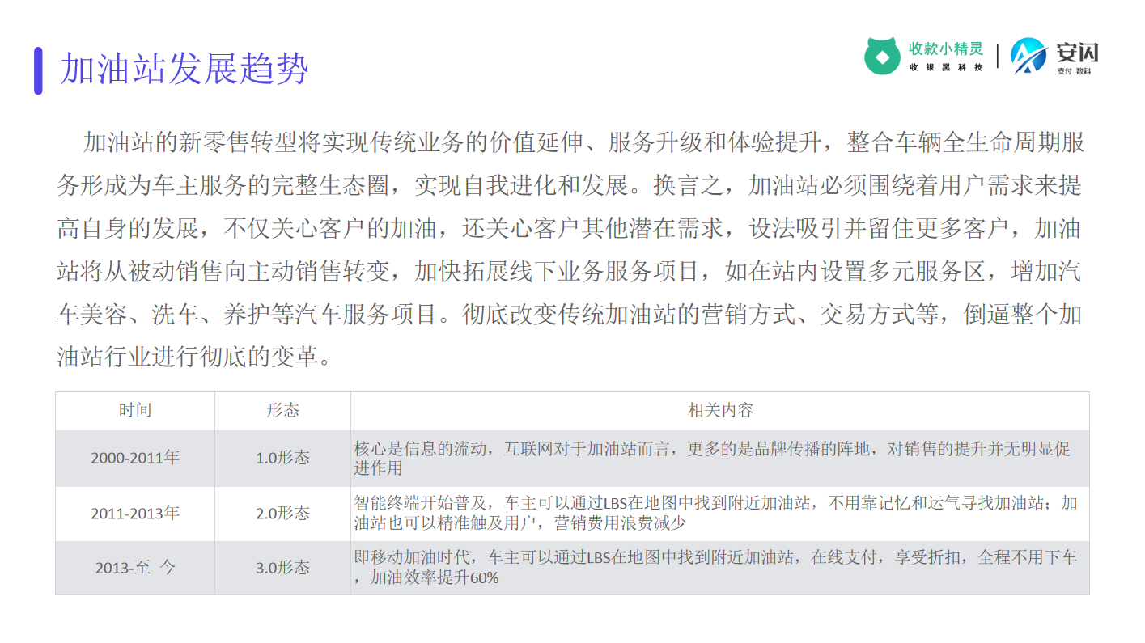The height and width of the screenshot is (643, 1145).
Task: Select the 3.0形态 cell
Action: pos(282,568)
